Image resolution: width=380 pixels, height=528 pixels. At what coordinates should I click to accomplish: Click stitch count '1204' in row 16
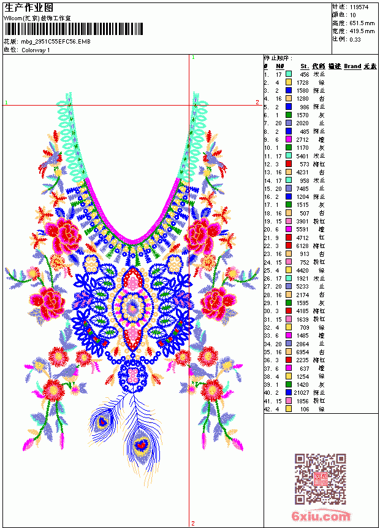click(303, 196)
